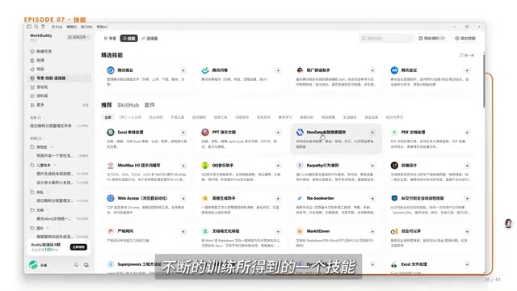This screenshot has height=291, width=517.
Task: Add the MiniMax H3 skill with plus
Action: click(x=183, y=165)
